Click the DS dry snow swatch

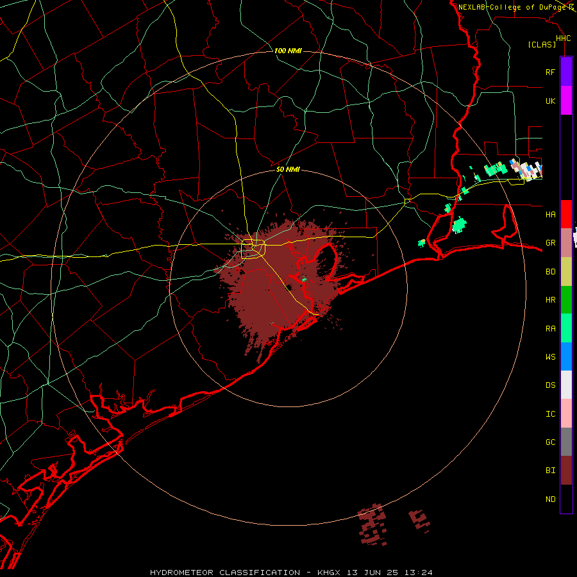(566, 385)
